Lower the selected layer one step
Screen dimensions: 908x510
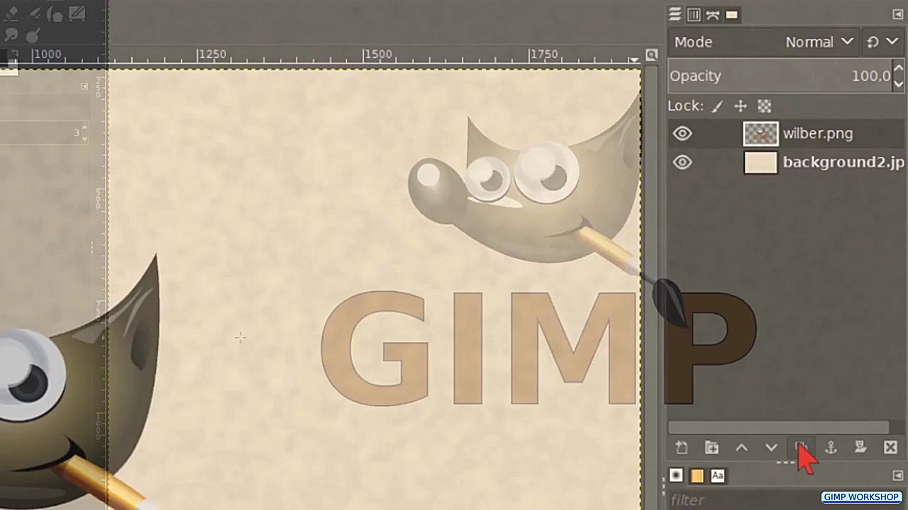(771, 448)
